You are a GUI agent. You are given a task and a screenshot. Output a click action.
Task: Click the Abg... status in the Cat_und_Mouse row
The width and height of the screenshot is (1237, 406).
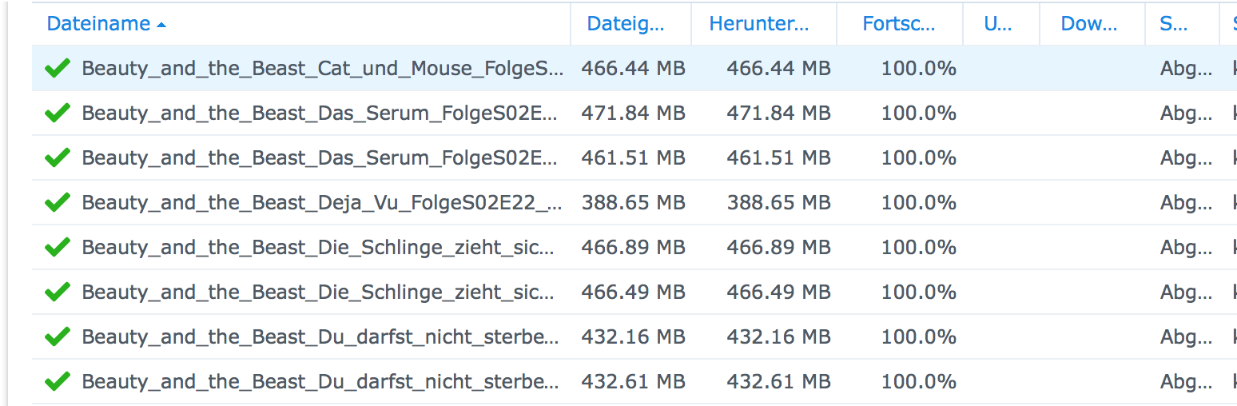coord(1186,69)
